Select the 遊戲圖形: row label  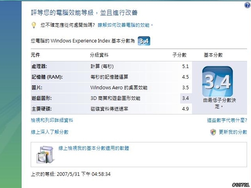42,98
